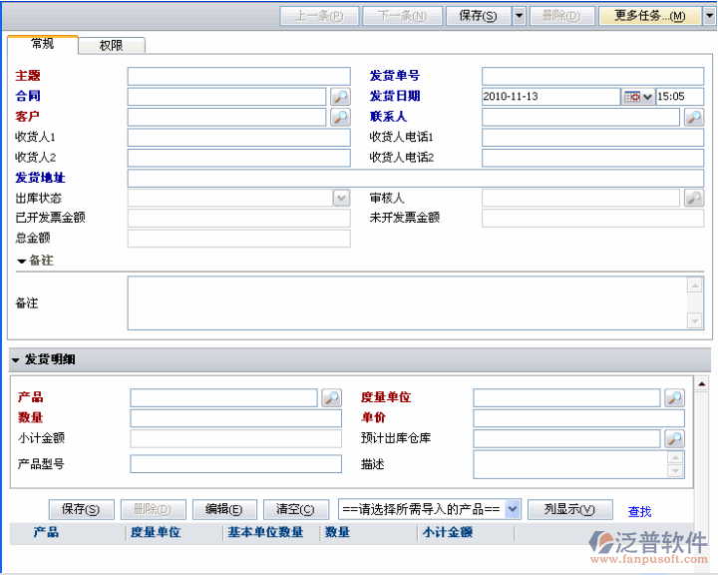Click the lookup icon next to 审核人 field

pos(693,199)
